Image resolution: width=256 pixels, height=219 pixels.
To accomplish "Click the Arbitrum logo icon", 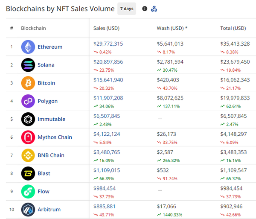I will [28, 210].
